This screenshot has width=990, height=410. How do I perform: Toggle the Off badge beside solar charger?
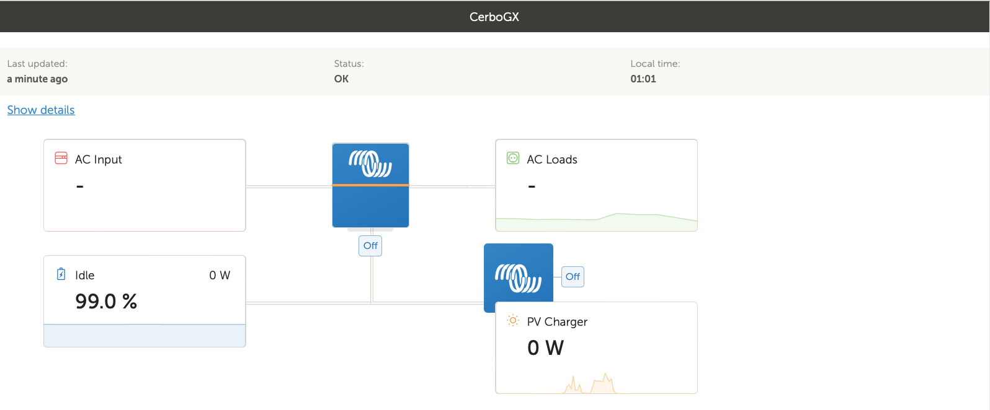573,277
